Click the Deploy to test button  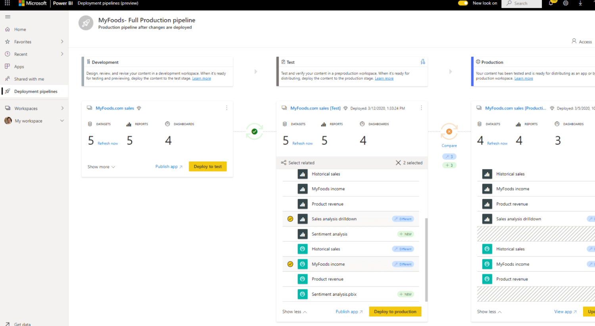(207, 167)
